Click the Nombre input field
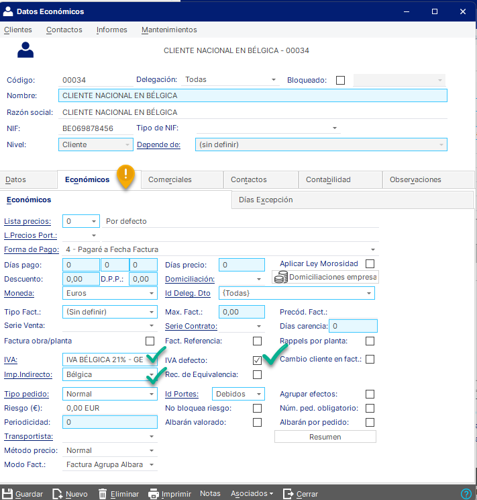477x500 pixels. click(253, 95)
